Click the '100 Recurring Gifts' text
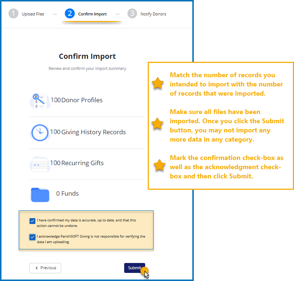Image resolution: width=294 pixels, height=281 pixels. pos(77,163)
